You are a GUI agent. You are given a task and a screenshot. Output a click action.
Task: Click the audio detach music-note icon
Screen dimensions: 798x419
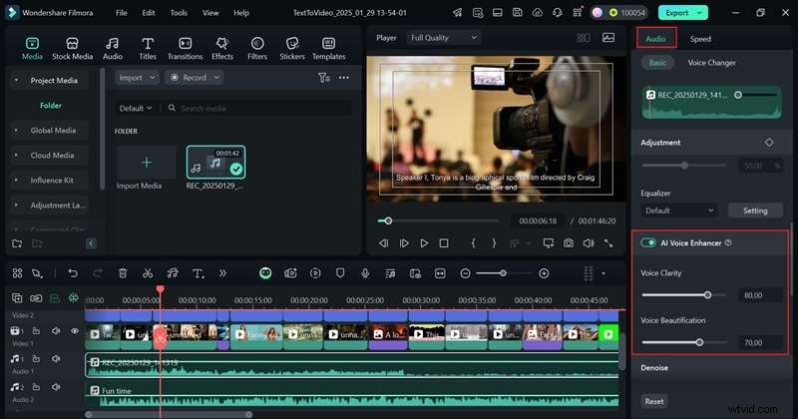[173, 273]
